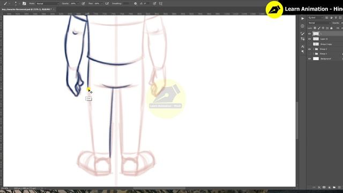
Task: Open the Brushes panel icon
Action: (302, 34)
